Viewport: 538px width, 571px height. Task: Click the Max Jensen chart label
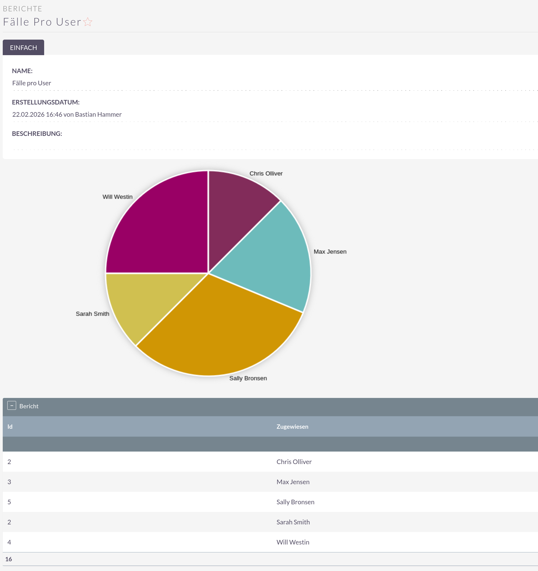click(x=330, y=252)
